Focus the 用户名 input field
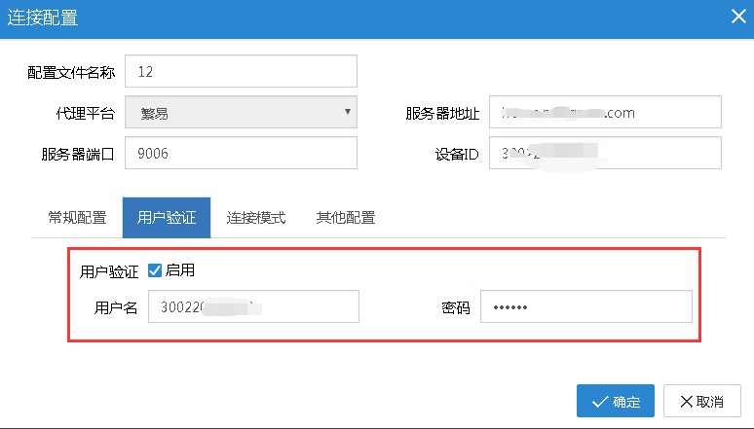Viewport: 754px width, 429px height. pos(253,308)
